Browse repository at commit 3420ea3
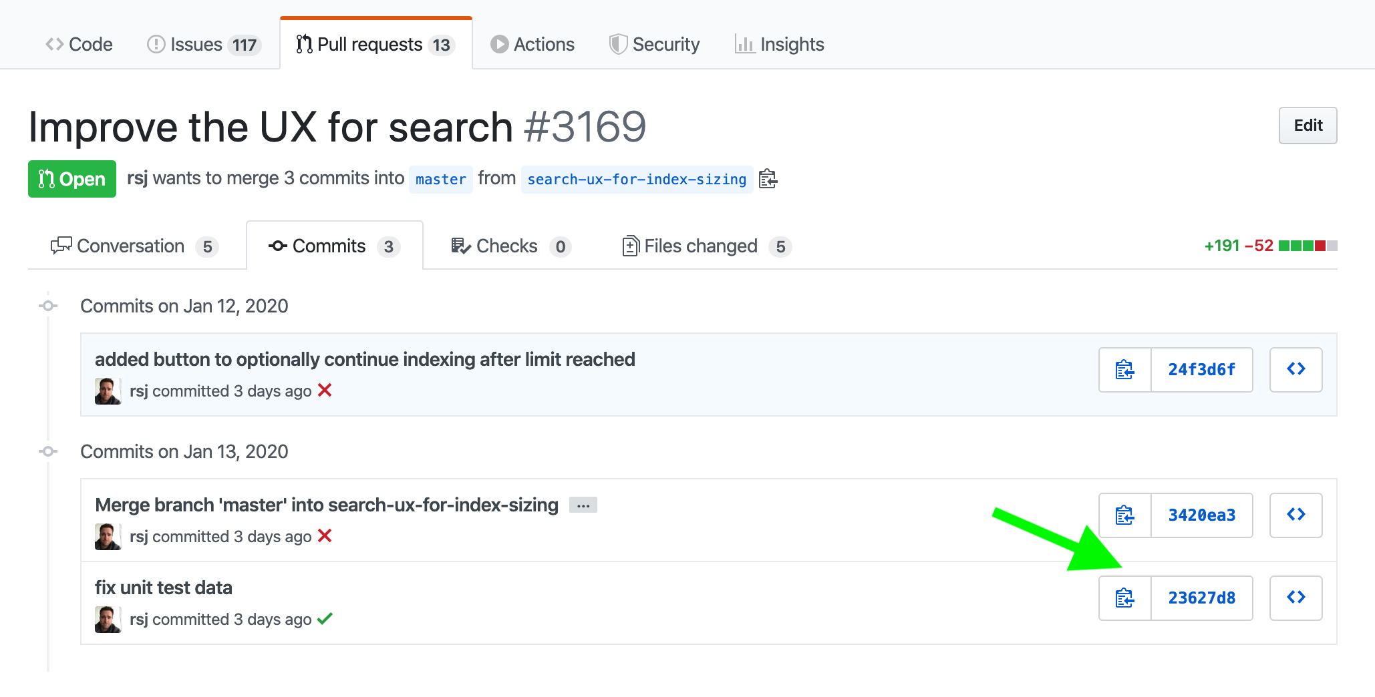 point(1295,515)
